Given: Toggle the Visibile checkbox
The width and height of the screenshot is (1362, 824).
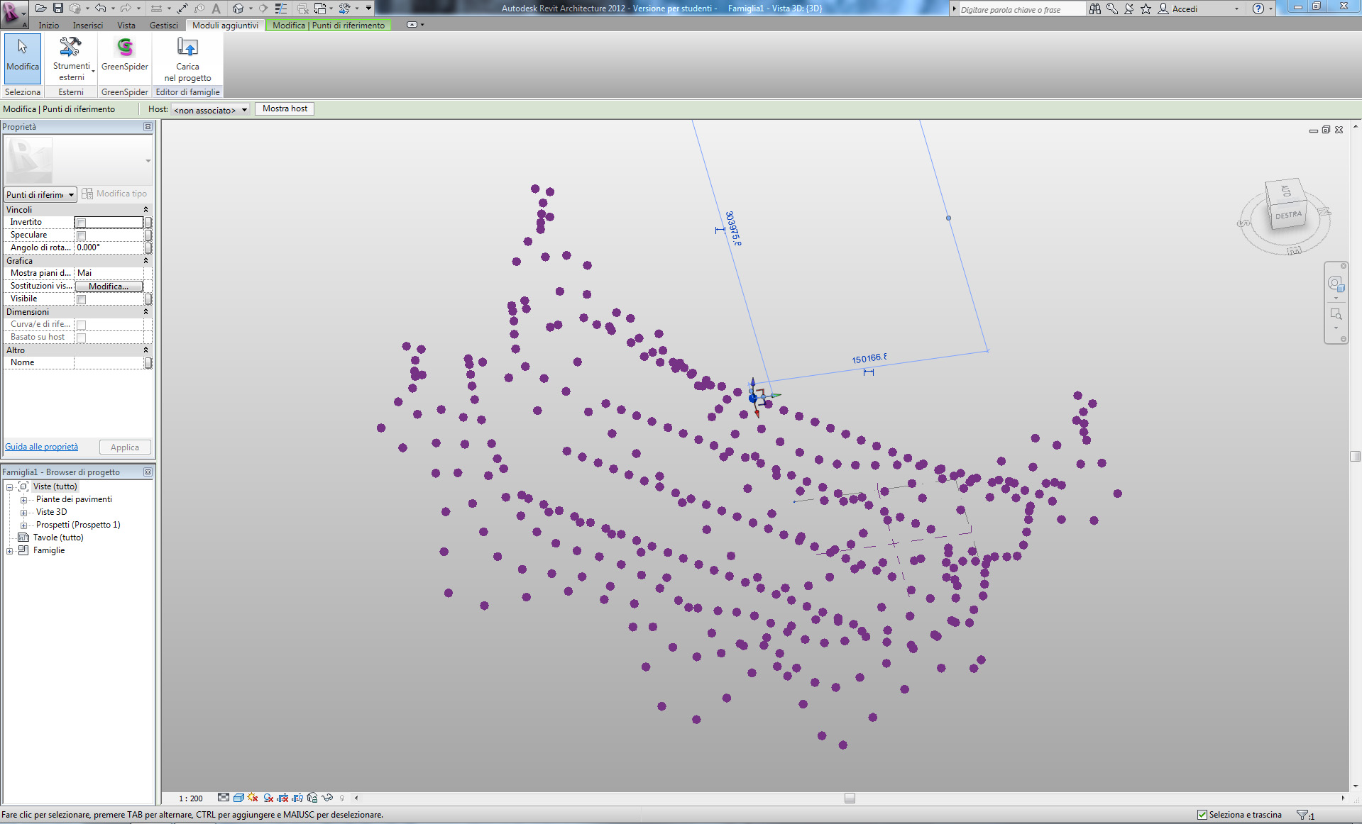Looking at the screenshot, I should pos(81,299).
